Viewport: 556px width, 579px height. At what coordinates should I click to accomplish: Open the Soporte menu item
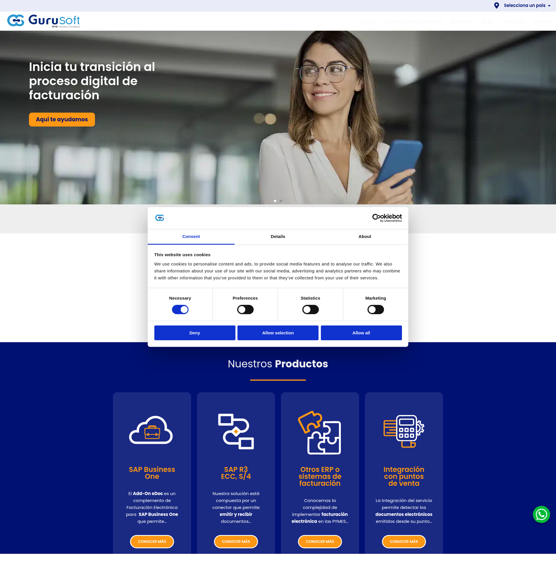click(x=542, y=22)
